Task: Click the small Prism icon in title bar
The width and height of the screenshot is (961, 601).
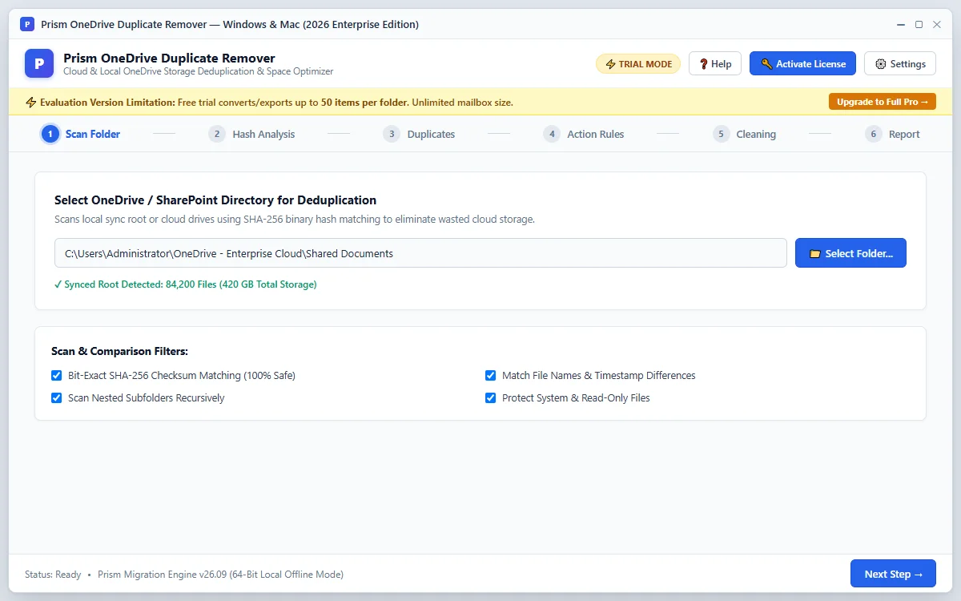Action: (27, 24)
